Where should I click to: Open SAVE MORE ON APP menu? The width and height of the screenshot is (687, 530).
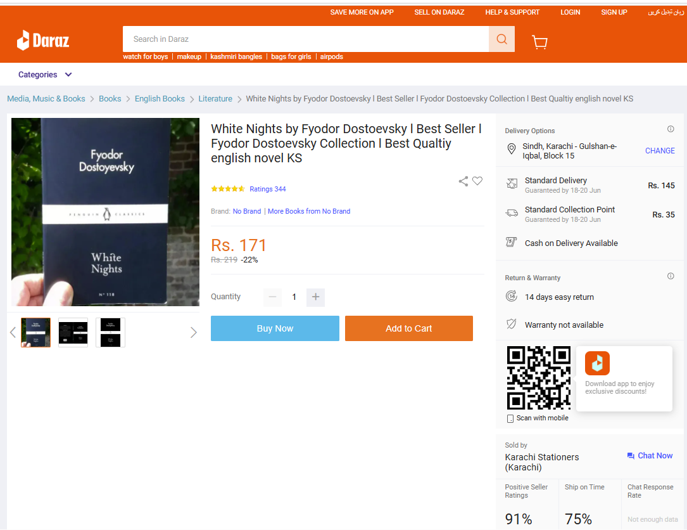pos(362,12)
